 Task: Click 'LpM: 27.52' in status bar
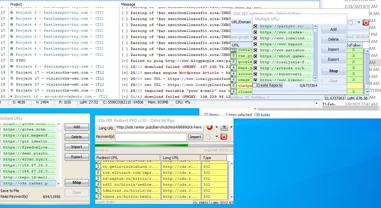tap(89, 102)
